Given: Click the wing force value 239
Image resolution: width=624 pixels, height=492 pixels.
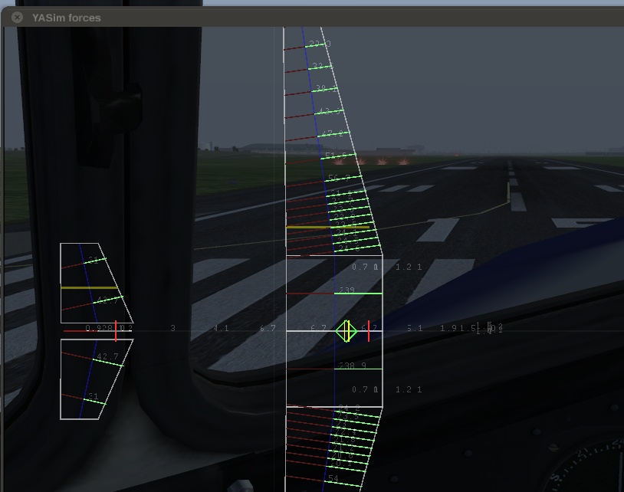Looking at the screenshot, I should [347, 290].
